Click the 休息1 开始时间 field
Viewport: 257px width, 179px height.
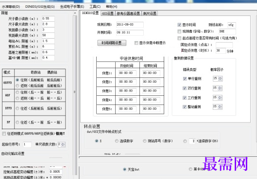point(127,73)
